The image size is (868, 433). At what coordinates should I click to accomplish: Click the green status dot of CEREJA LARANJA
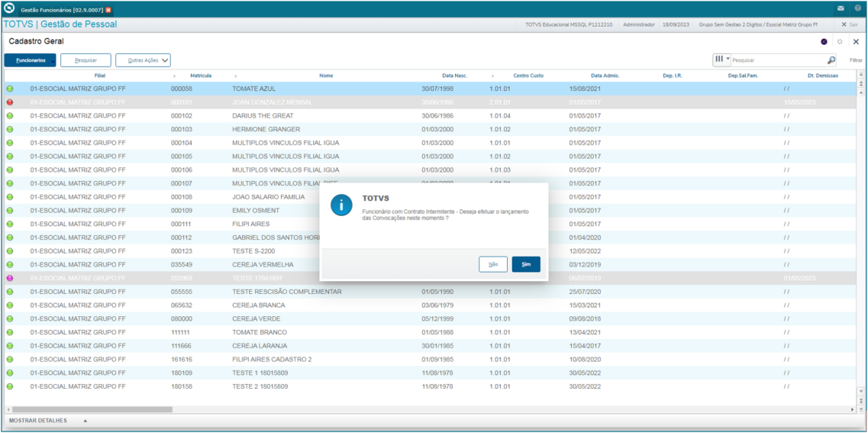(x=10, y=346)
